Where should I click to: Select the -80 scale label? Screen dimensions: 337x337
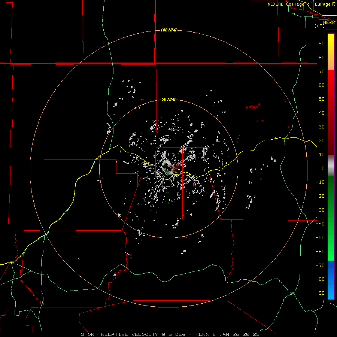coord(320,279)
